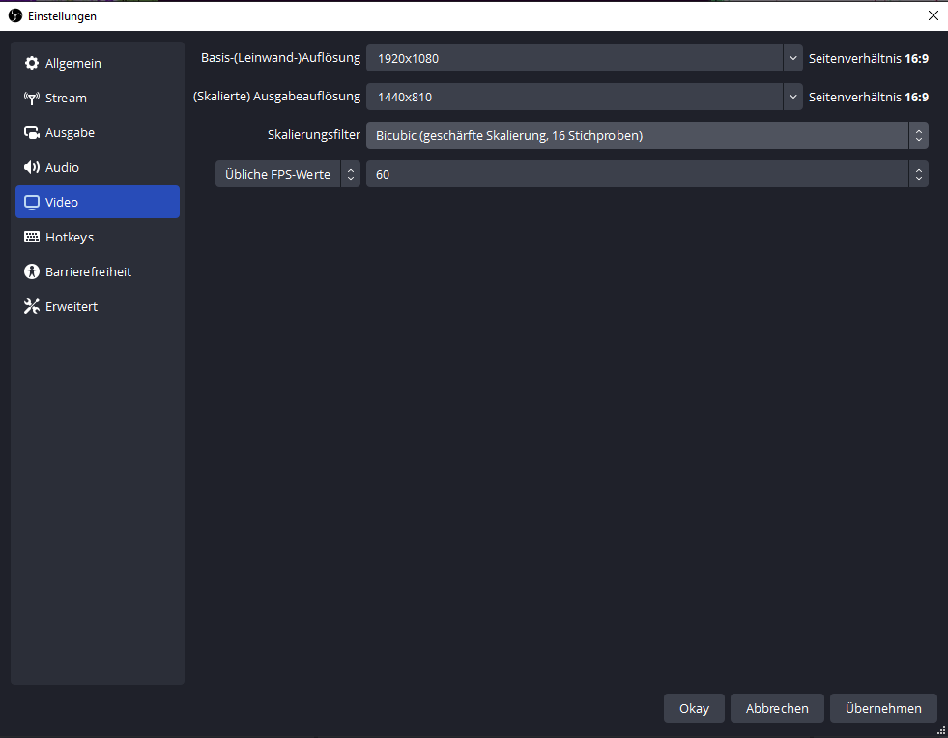Expand the Basis-(Leinwand-)Auflösung dropdown arrow
Image resolution: width=948 pixels, height=738 pixels.
tap(792, 58)
